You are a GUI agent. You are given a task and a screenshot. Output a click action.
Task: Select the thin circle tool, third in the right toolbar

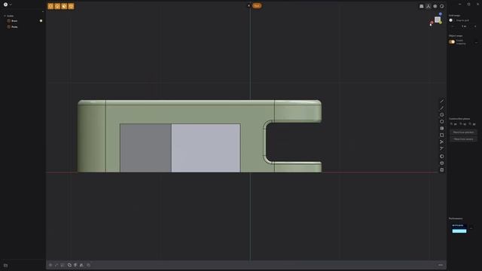point(442,114)
